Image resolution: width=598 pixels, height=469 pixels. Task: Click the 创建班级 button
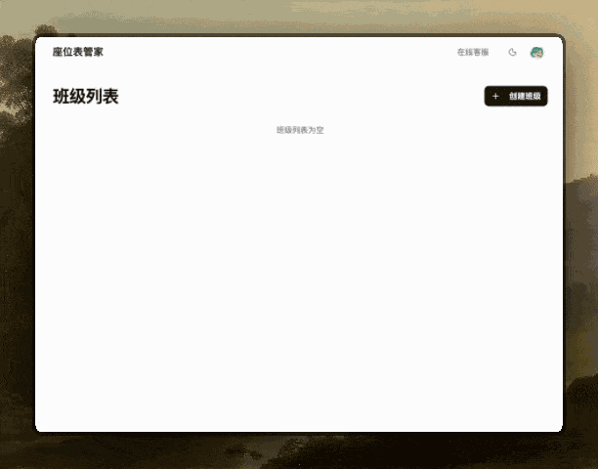516,96
